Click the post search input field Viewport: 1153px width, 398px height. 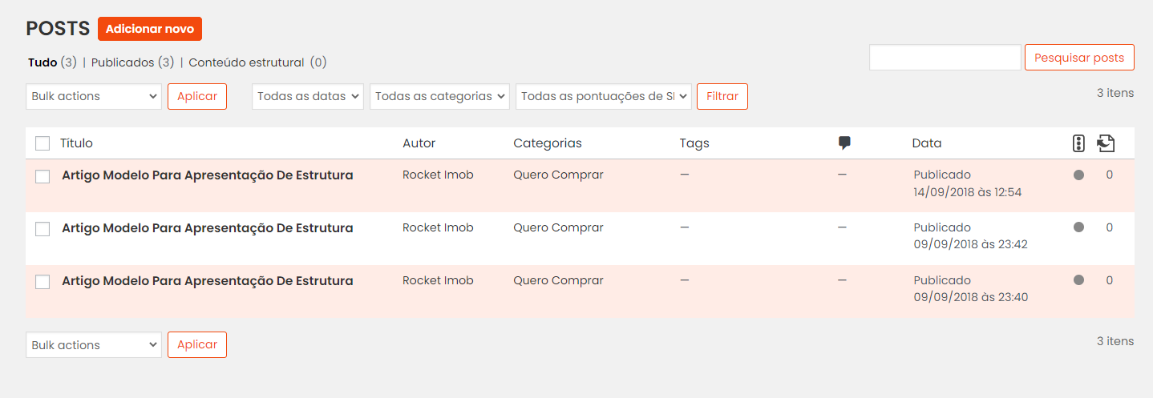pos(945,58)
